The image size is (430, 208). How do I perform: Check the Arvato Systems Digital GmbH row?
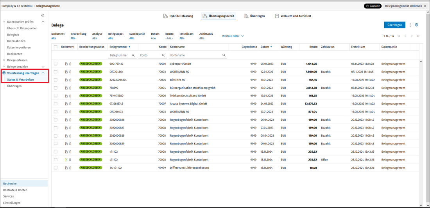point(56,104)
